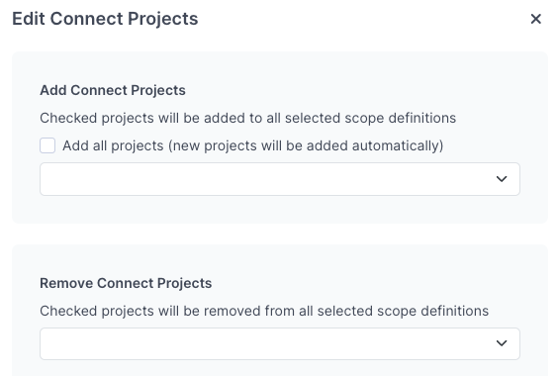Click 'Checked projects will be added' description
Screen dimensions: 558x376
(x=247, y=118)
